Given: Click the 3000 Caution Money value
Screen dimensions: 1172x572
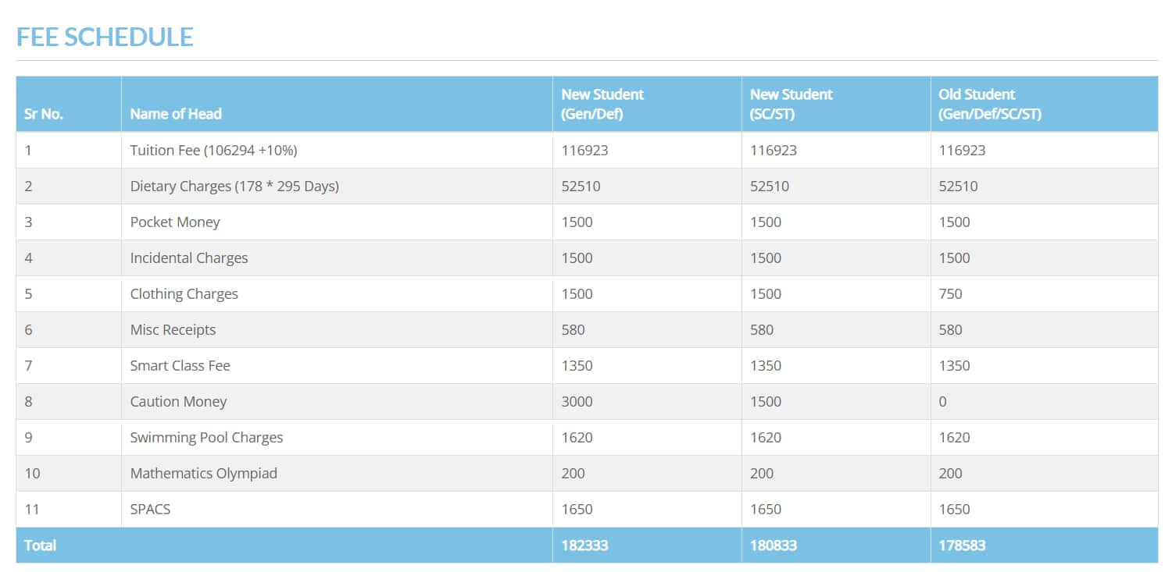Looking at the screenshot, I should tap(577, 402).
